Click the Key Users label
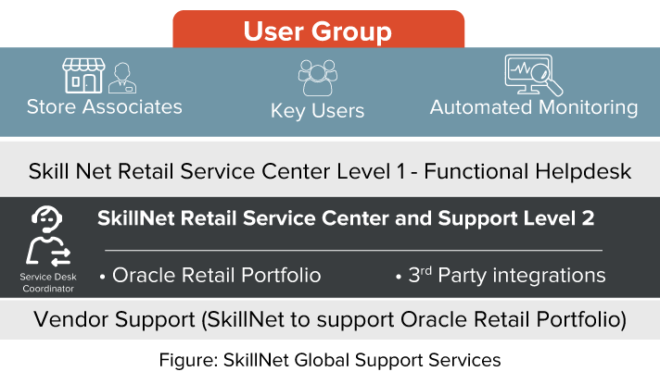This screenshot has height=384, width=660. 317,111
